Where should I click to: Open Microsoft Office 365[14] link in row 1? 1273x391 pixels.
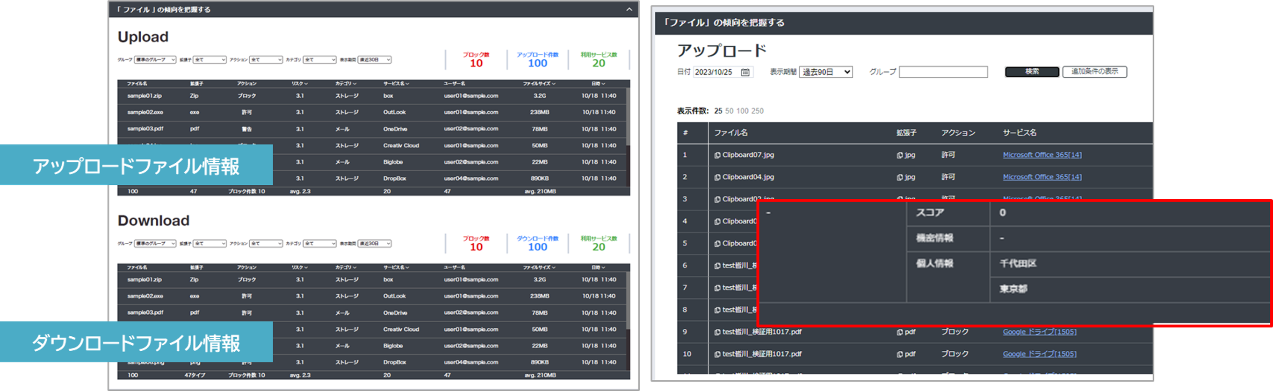tap(1042, 155)
